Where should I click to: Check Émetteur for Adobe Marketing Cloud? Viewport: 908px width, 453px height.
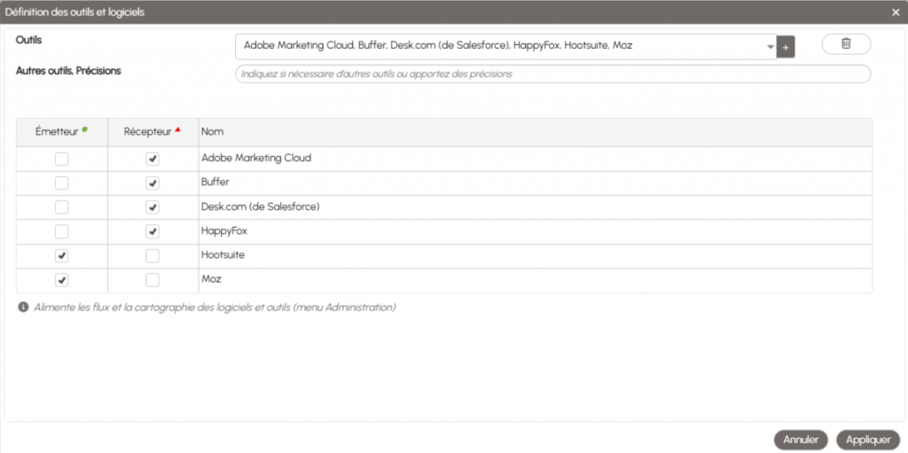click(x=61, y=159)
